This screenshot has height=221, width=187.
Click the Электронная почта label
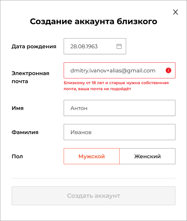click(x=30, y=77)
